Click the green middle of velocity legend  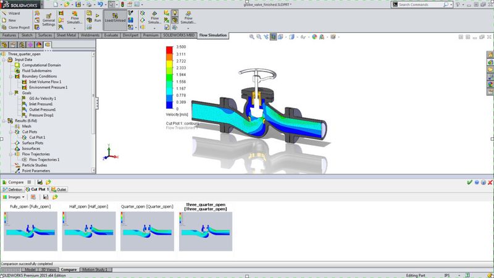169,78
